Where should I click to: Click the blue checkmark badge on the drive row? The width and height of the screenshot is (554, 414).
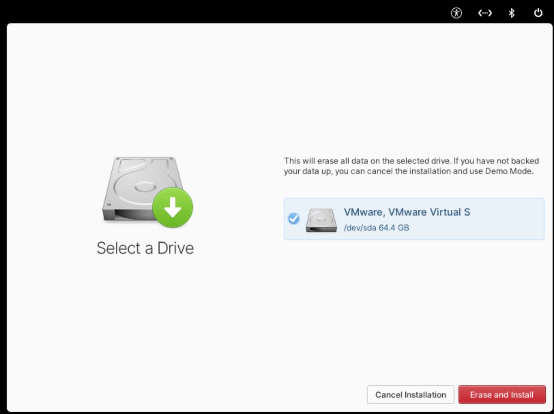294,218
